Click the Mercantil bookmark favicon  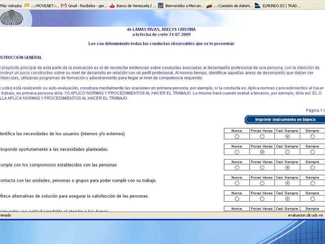[160, 6]
